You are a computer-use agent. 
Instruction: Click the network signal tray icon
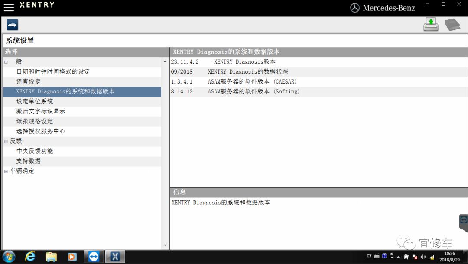tap(431, 257)
